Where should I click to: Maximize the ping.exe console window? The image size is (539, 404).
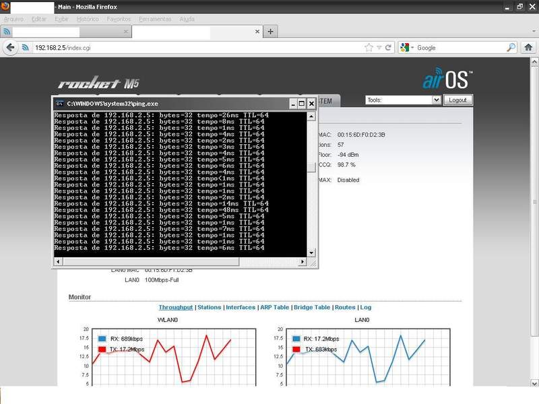pyautogui.click(x=301, y=104)
